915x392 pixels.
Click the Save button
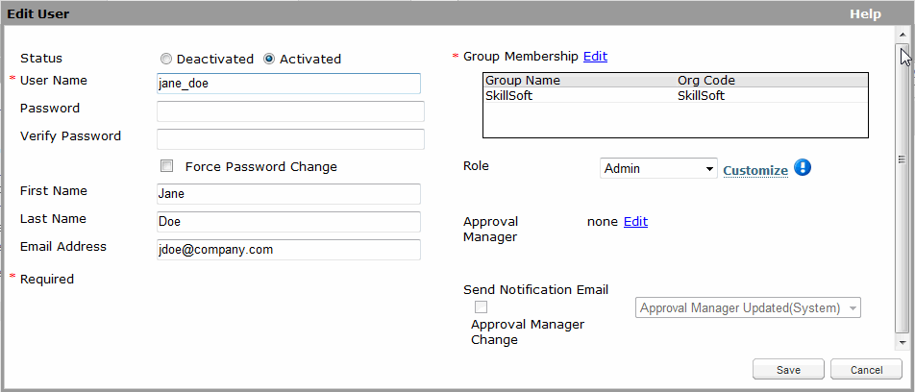tap(788, 370)
